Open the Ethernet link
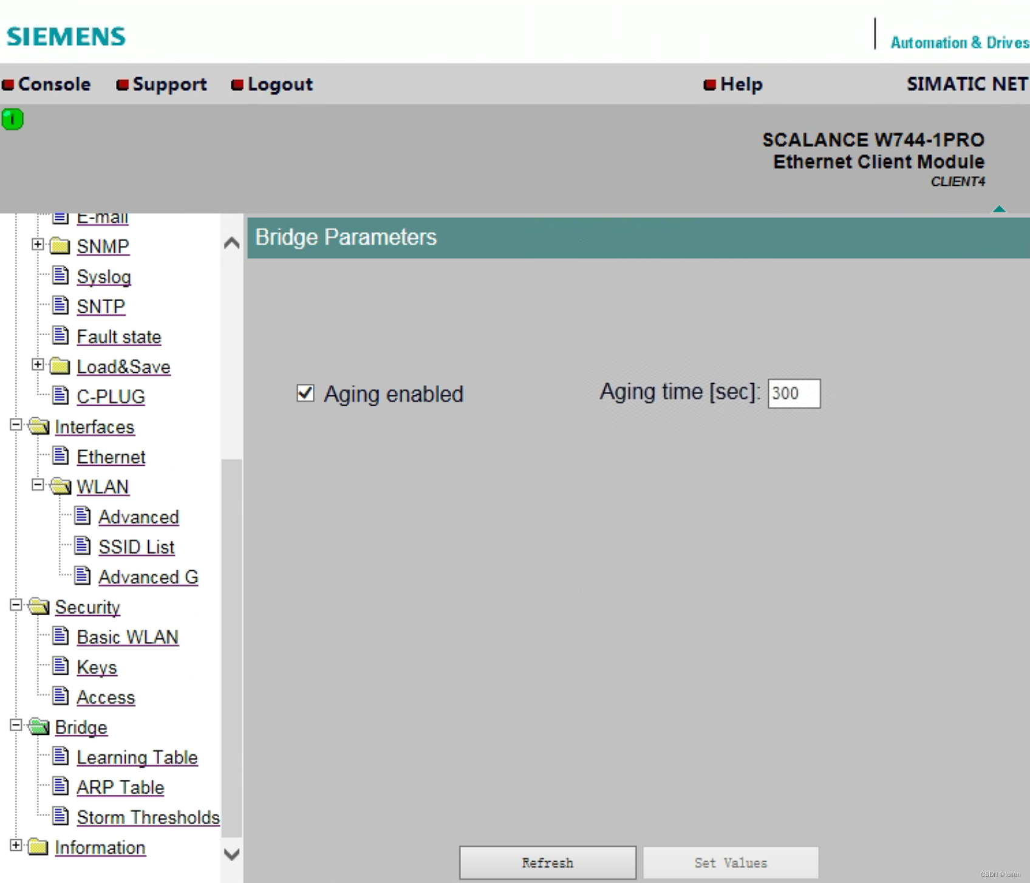This screenshot has width=1030, height=883. click(111, 457)
